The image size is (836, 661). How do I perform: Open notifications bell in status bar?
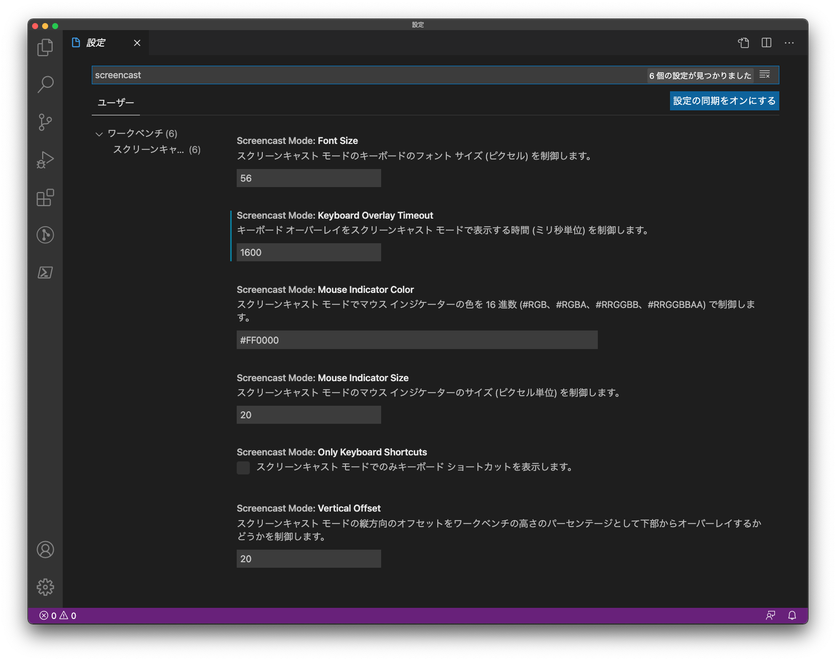(x=792, y=615)
